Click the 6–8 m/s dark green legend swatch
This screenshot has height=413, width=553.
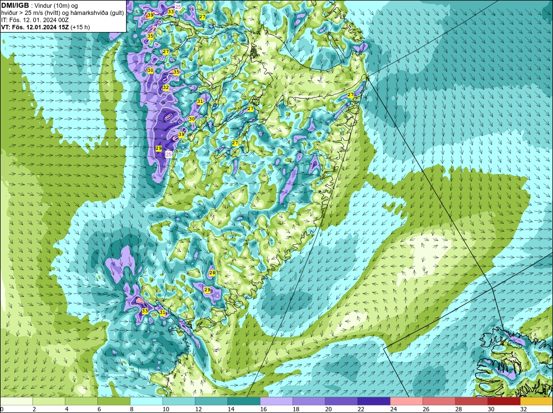(x=114, y=401)
